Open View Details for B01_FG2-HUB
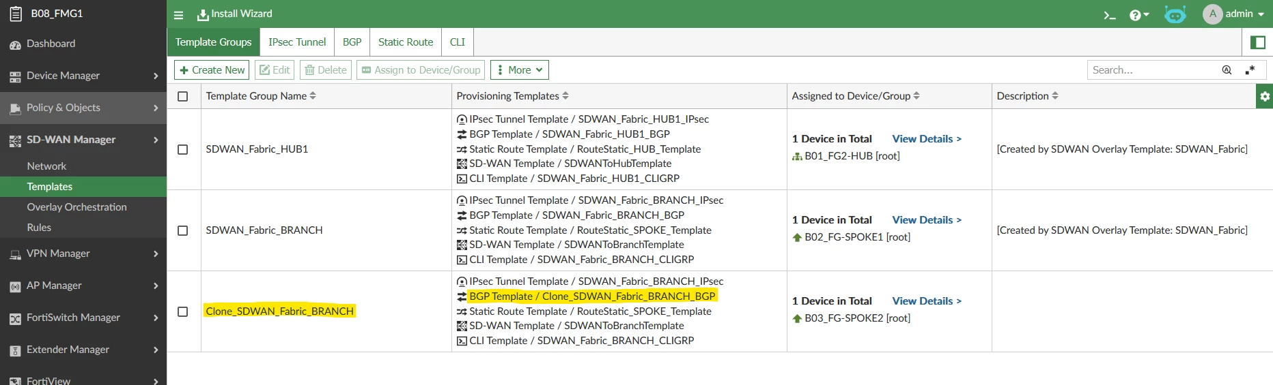The width and height of the screenshot is (1273, 385). [927, 139]
